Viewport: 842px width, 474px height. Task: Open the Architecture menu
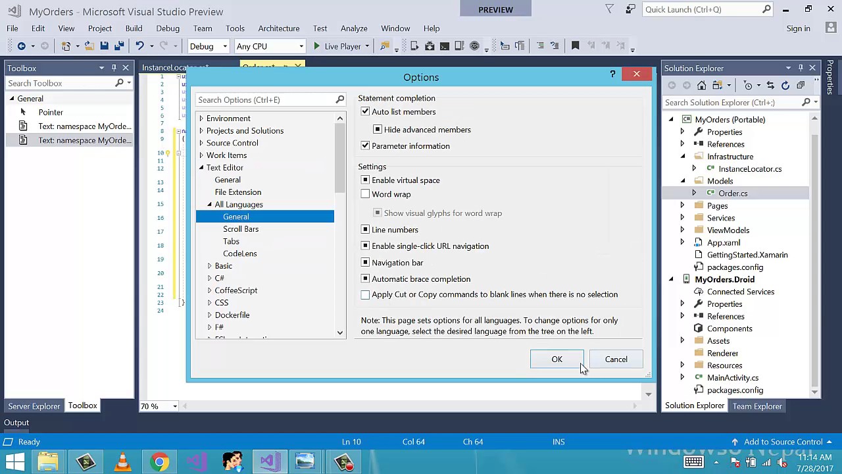tap(279, 28)
